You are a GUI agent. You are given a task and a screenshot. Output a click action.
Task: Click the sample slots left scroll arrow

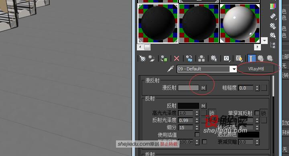point(140,47)
